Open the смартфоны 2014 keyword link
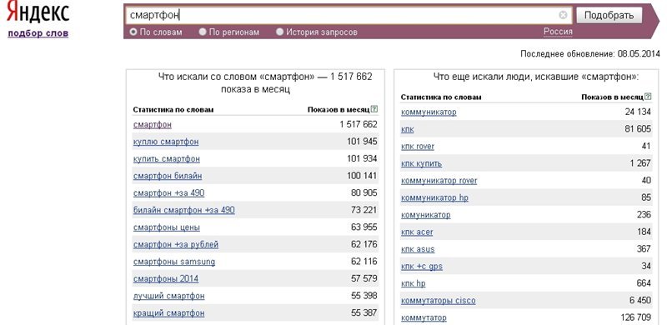The width and height of the screenshot is (667, 325). coord(166,278)
